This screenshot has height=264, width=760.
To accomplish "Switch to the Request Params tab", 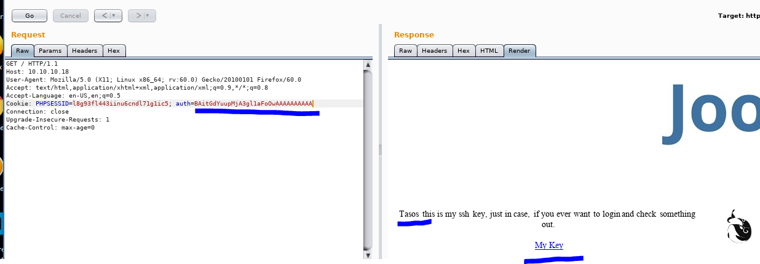I will (50, 51).
